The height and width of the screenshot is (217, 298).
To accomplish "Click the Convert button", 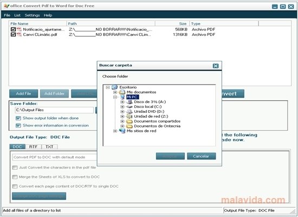I will 233,94.
